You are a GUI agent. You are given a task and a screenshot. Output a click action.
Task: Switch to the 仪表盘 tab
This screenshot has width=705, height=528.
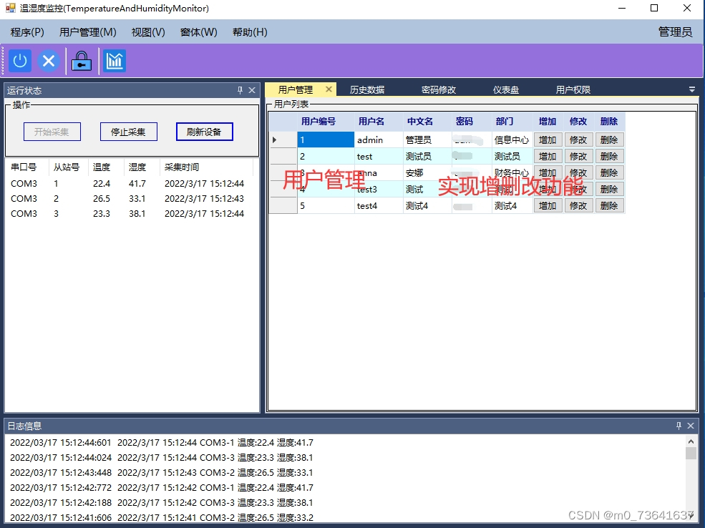[506, 90]
